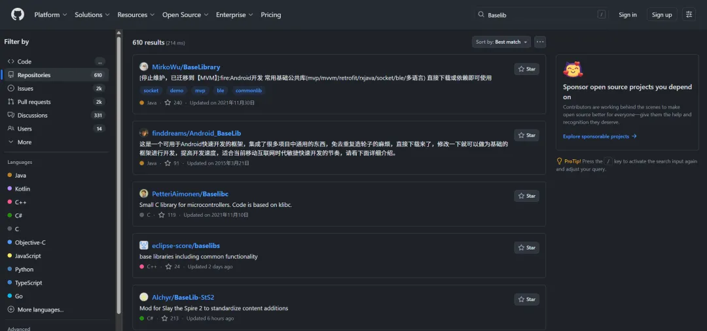
Task: Filter by C++ language
Action: tap(56, 202)
